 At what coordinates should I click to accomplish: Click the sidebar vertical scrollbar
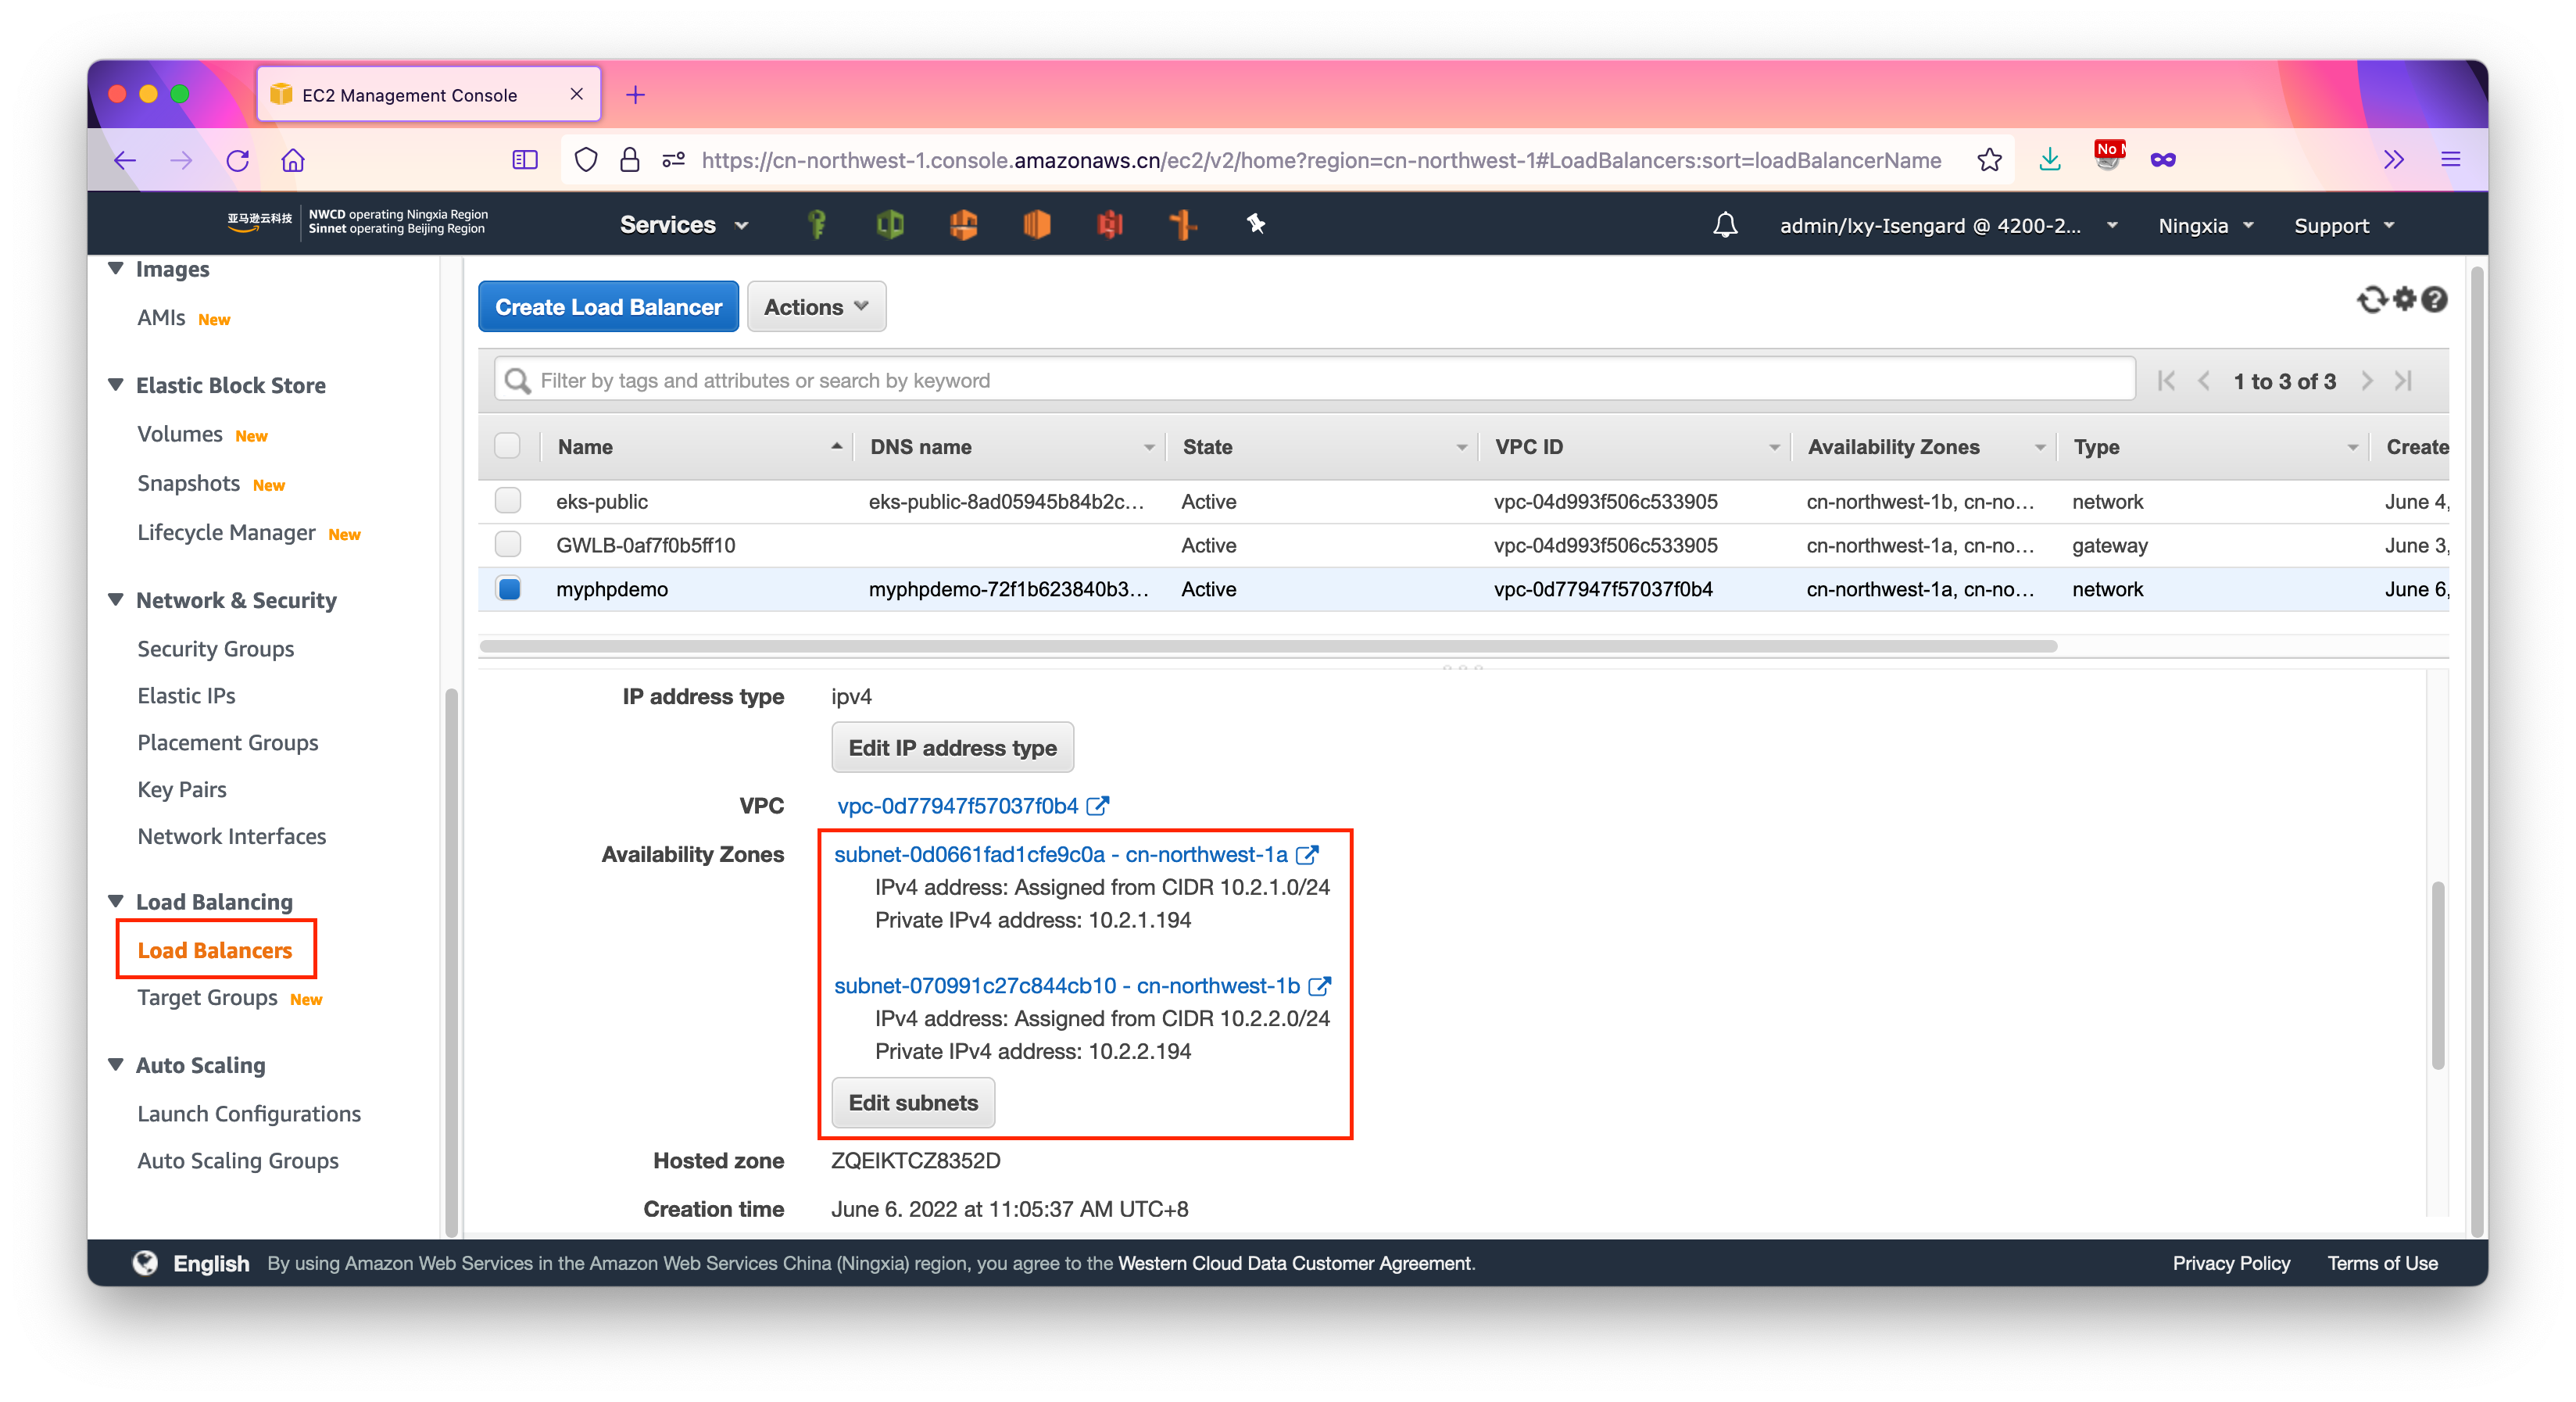[451, 963]
